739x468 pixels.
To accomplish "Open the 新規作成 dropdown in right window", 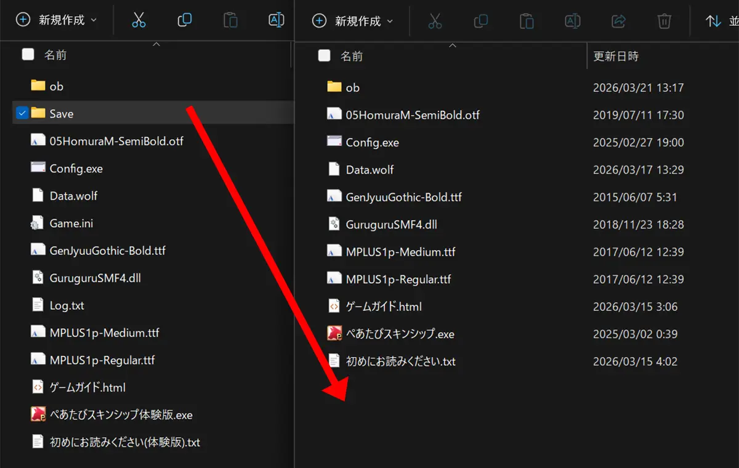I will pos(353,22).
